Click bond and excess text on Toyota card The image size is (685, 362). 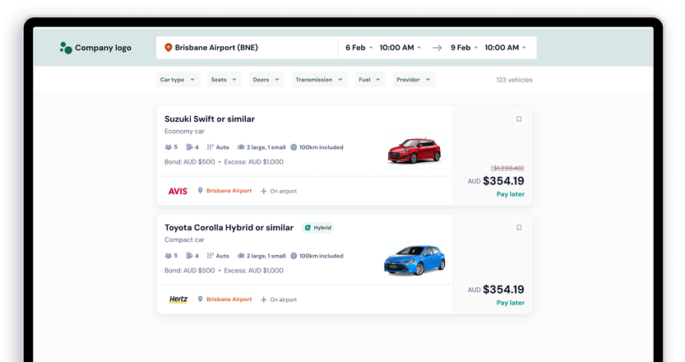pos(224,270)
